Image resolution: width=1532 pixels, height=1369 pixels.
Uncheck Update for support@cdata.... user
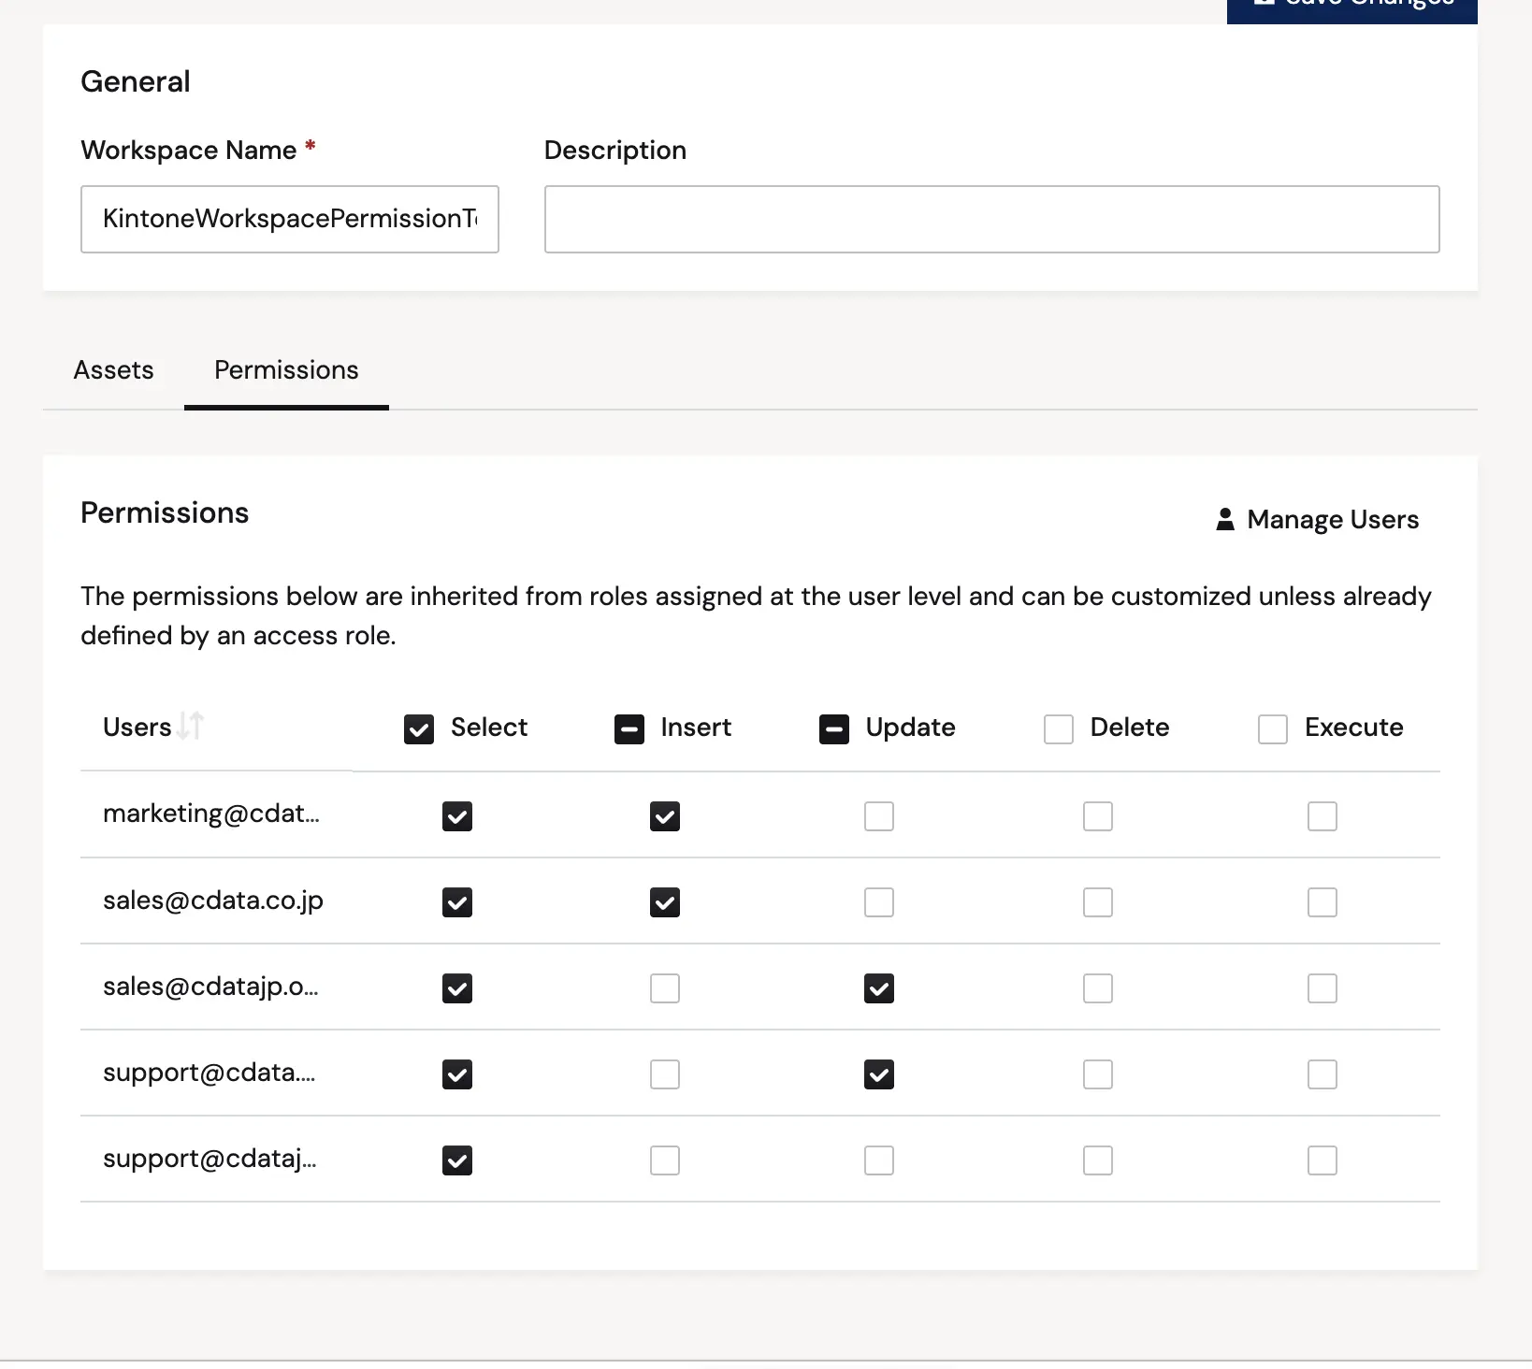tap(879, 1074)
